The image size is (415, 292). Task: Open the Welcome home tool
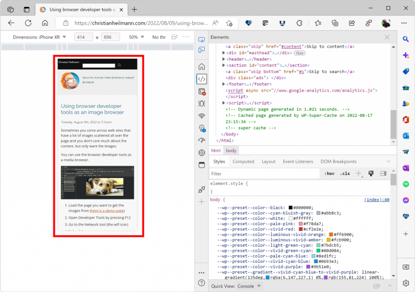click(201, 66)
